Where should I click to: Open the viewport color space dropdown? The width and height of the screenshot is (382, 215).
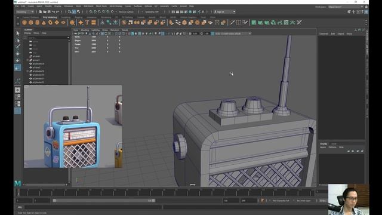point(233,33)
